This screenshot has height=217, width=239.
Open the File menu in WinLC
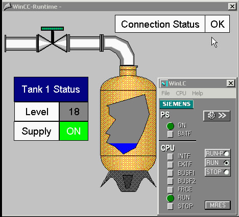coord(165,93)
